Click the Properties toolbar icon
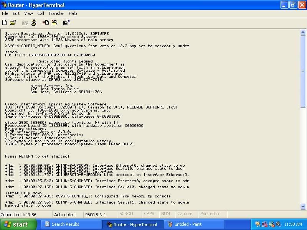The height and width of the screenshot is (230, 307). [x=66, y=23]
